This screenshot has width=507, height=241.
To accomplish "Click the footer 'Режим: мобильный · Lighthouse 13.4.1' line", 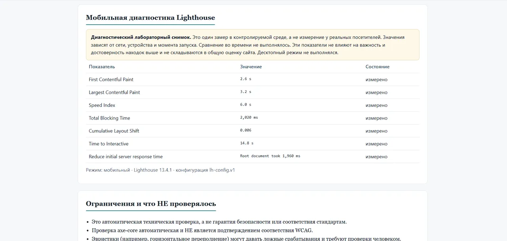I will click(160, 170).
